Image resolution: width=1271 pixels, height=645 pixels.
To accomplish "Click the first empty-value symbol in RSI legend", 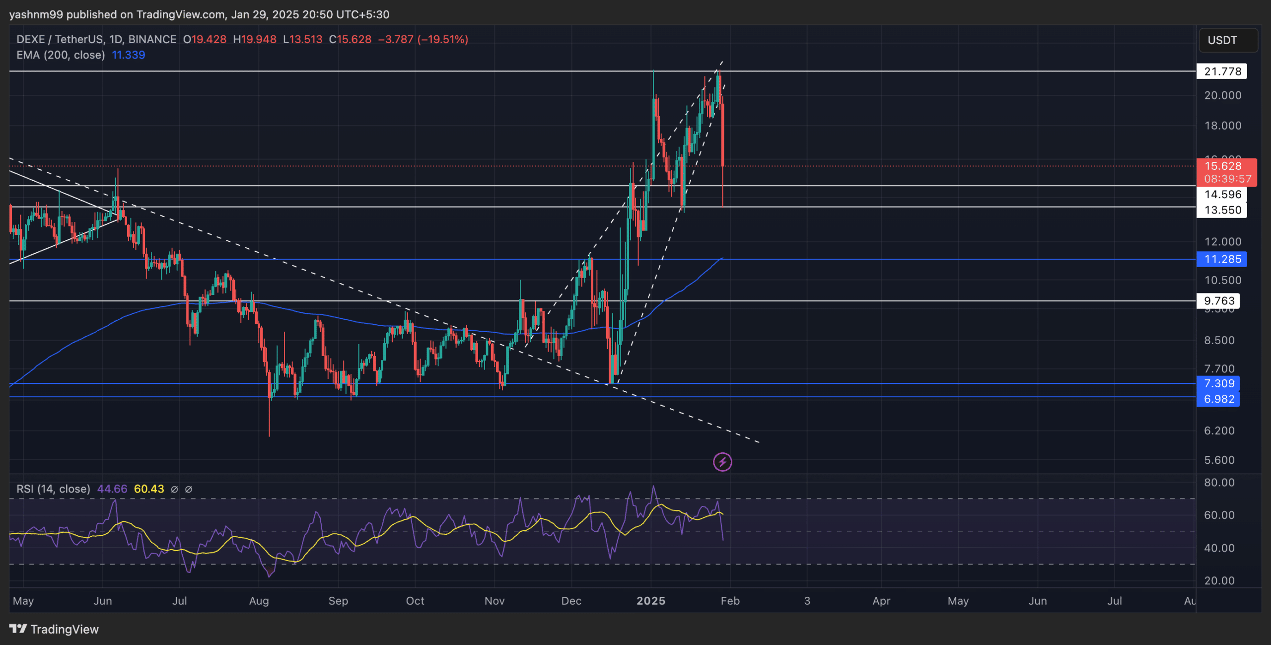I will [174, 489].
